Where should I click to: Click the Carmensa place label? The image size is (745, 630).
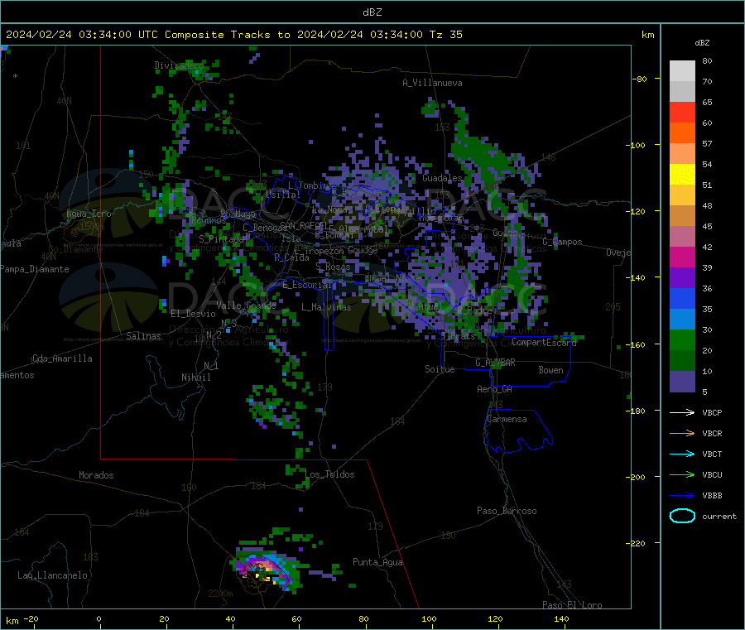pyautogui.click(x=507, y=420)
